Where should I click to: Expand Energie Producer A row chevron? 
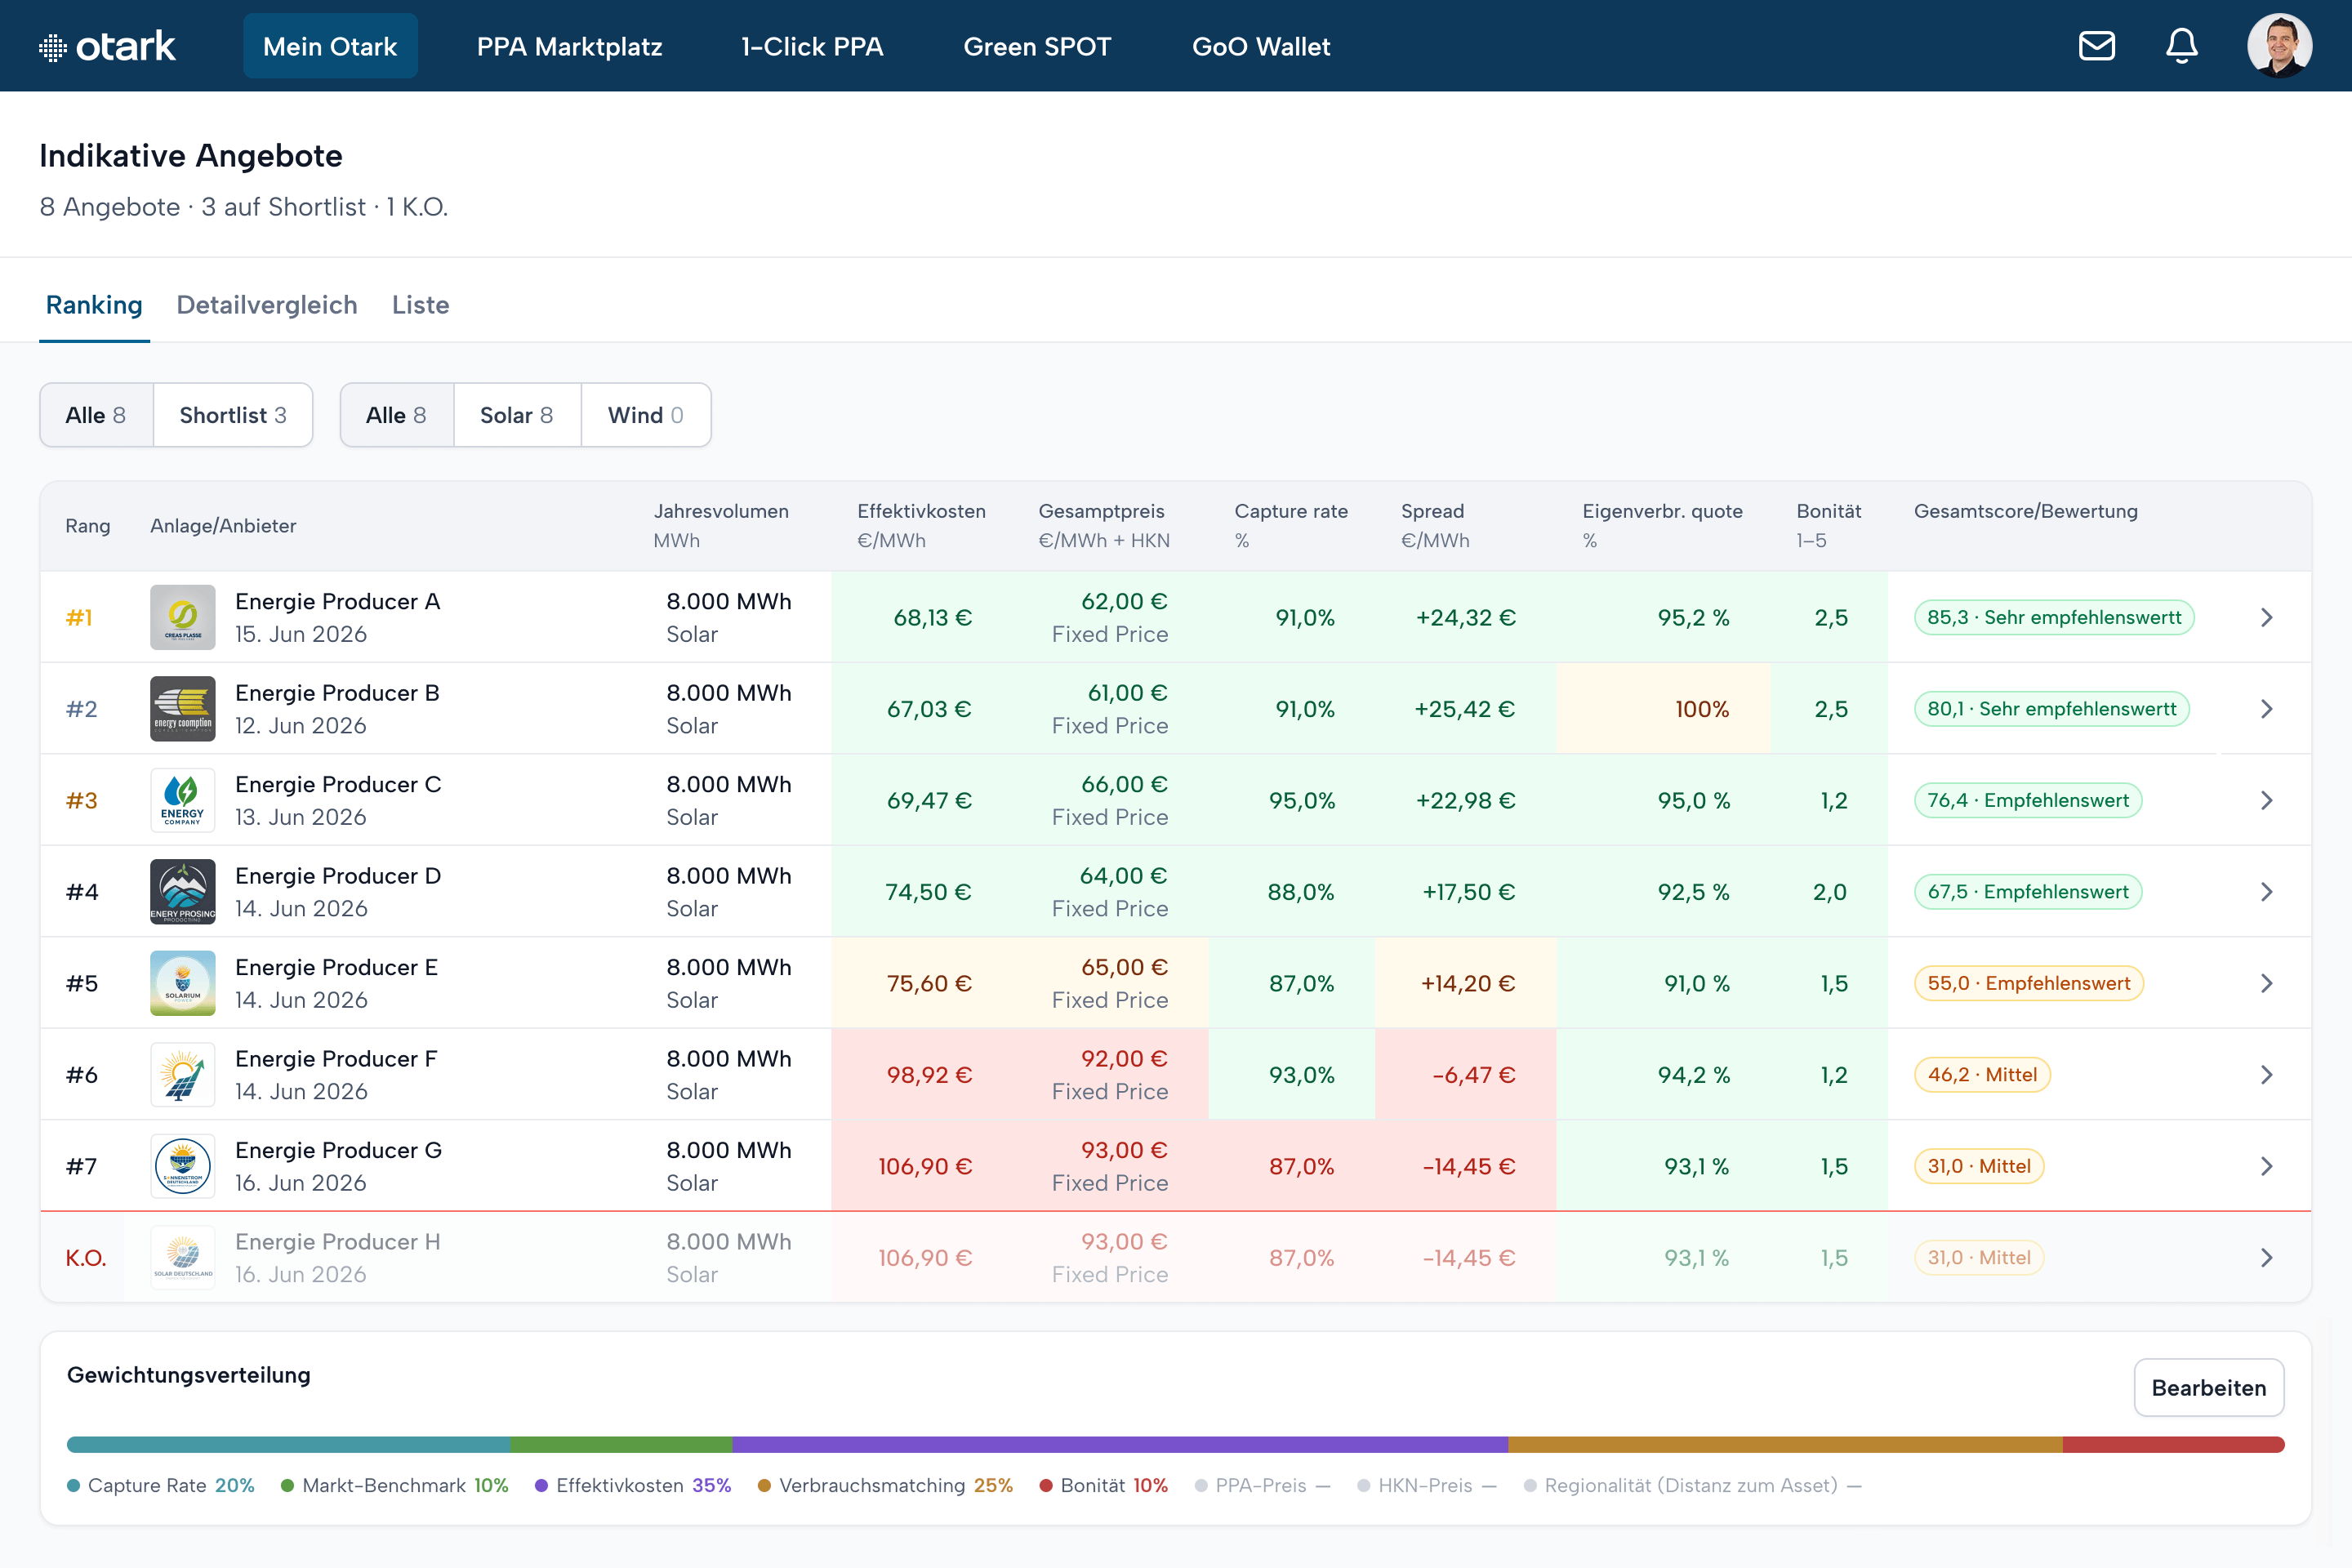click(2266, 617)
